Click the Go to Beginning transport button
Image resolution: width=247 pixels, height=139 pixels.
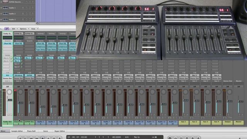pyautogui.click(x=20, y=138)
